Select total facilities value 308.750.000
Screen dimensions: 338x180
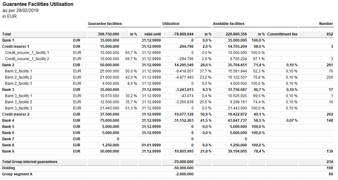(108, 34)
